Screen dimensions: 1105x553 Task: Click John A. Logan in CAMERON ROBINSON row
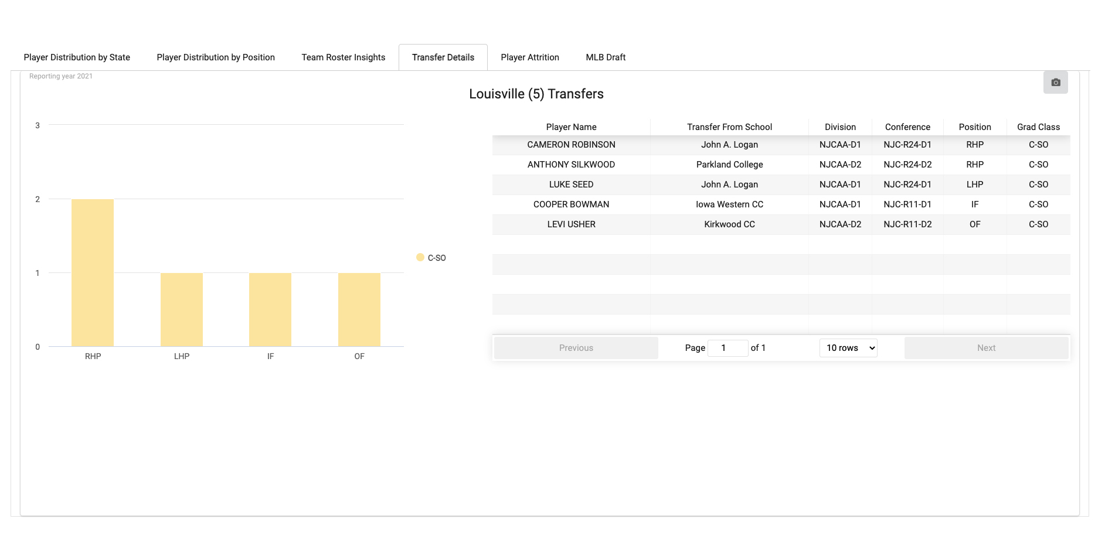click(x=730, y=145)
